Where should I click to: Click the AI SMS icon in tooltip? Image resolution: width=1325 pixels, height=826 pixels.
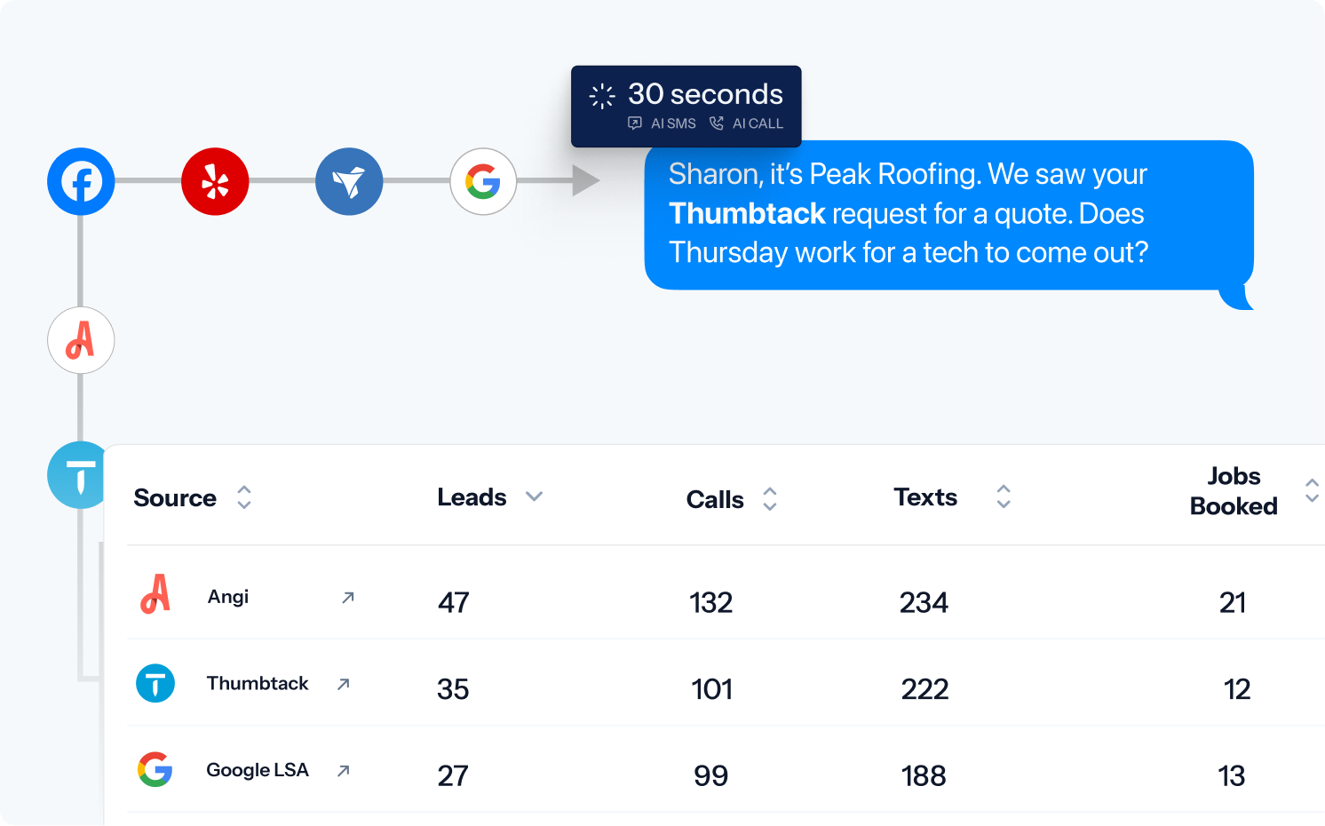pos(635,123)
